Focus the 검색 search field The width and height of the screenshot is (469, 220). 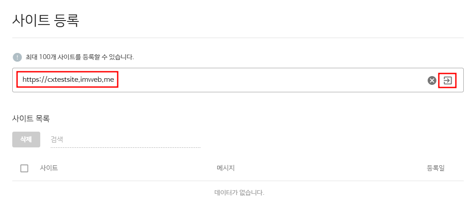click(125, 140)
